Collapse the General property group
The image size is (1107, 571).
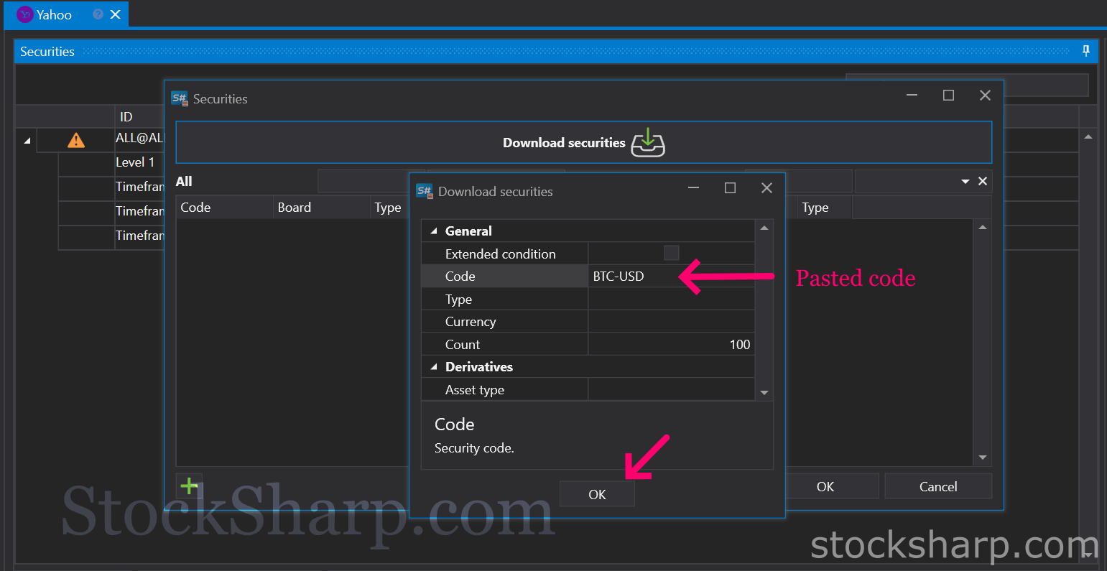[434, 231]
